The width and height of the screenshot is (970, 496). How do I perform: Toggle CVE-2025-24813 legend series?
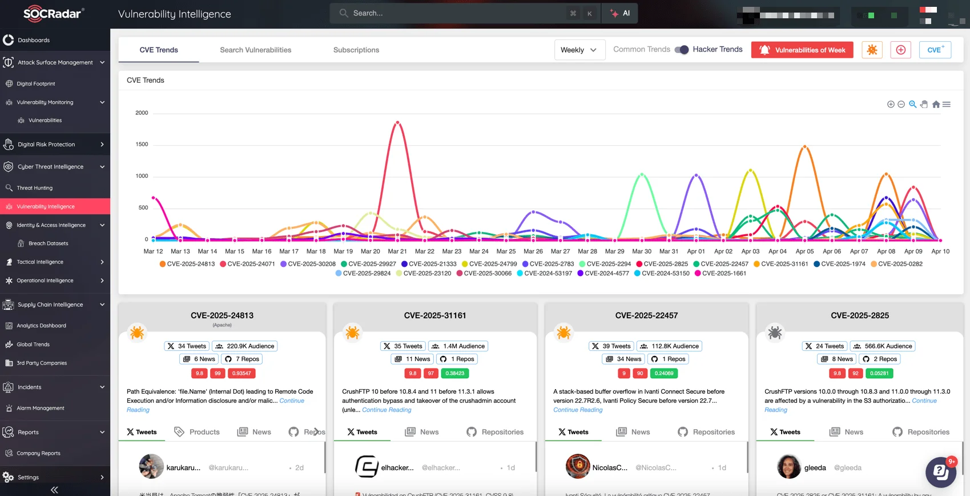(x=187, y=264)
